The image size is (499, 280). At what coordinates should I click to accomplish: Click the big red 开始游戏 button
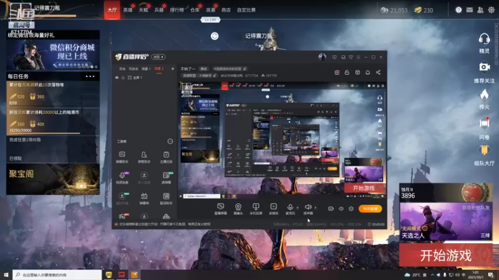[x=446, y=255]
